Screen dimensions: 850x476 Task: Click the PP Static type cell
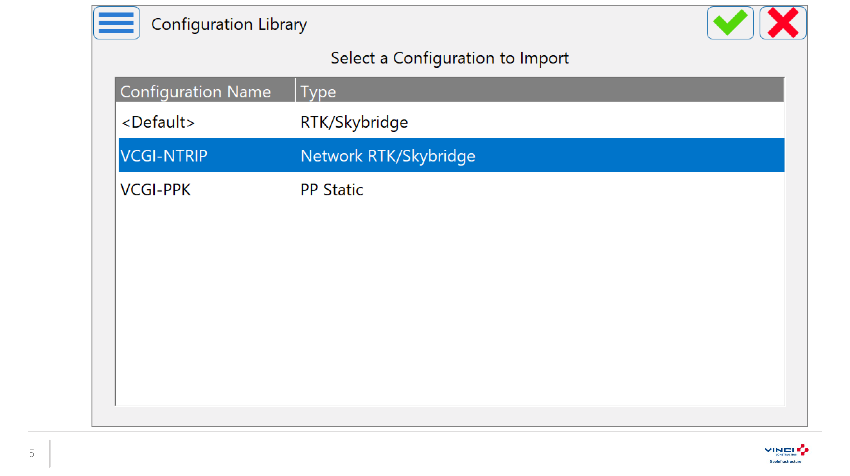tap(332, 189)
